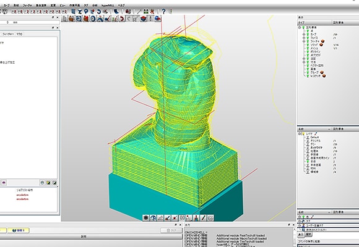Toggle visibility lamp for カーブ entity type
This screenshot has height=247, width=359.
tap(308, 35)
